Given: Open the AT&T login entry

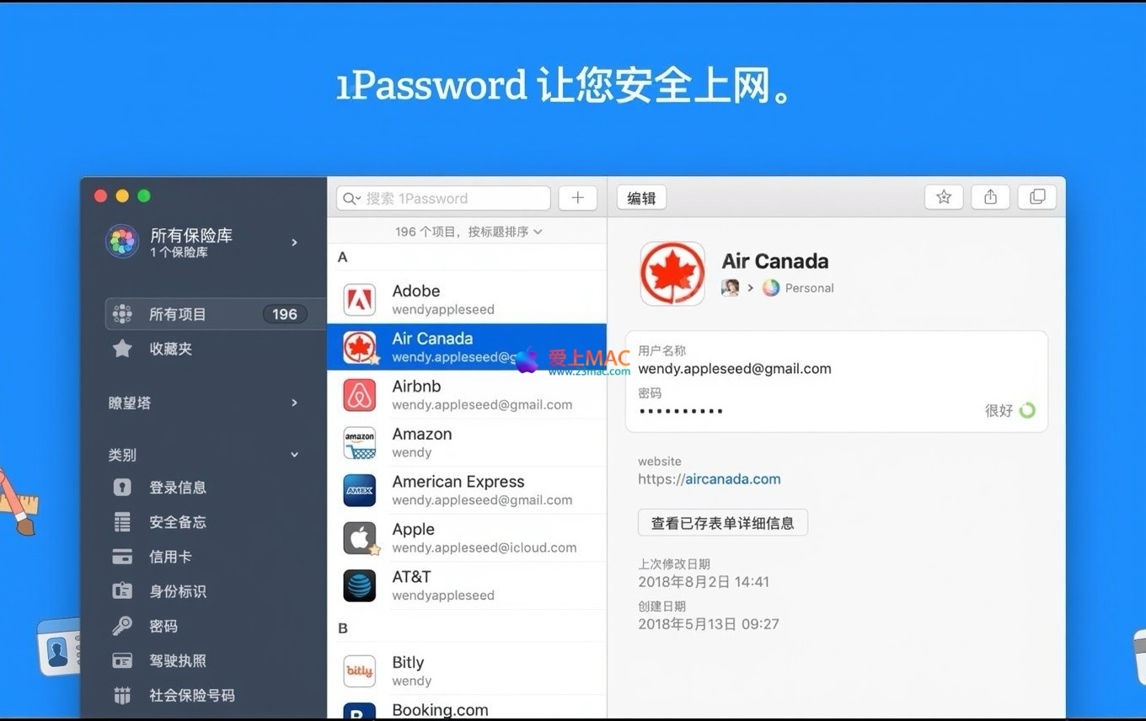Looking at the screenshot, I should tap(466, 585).
